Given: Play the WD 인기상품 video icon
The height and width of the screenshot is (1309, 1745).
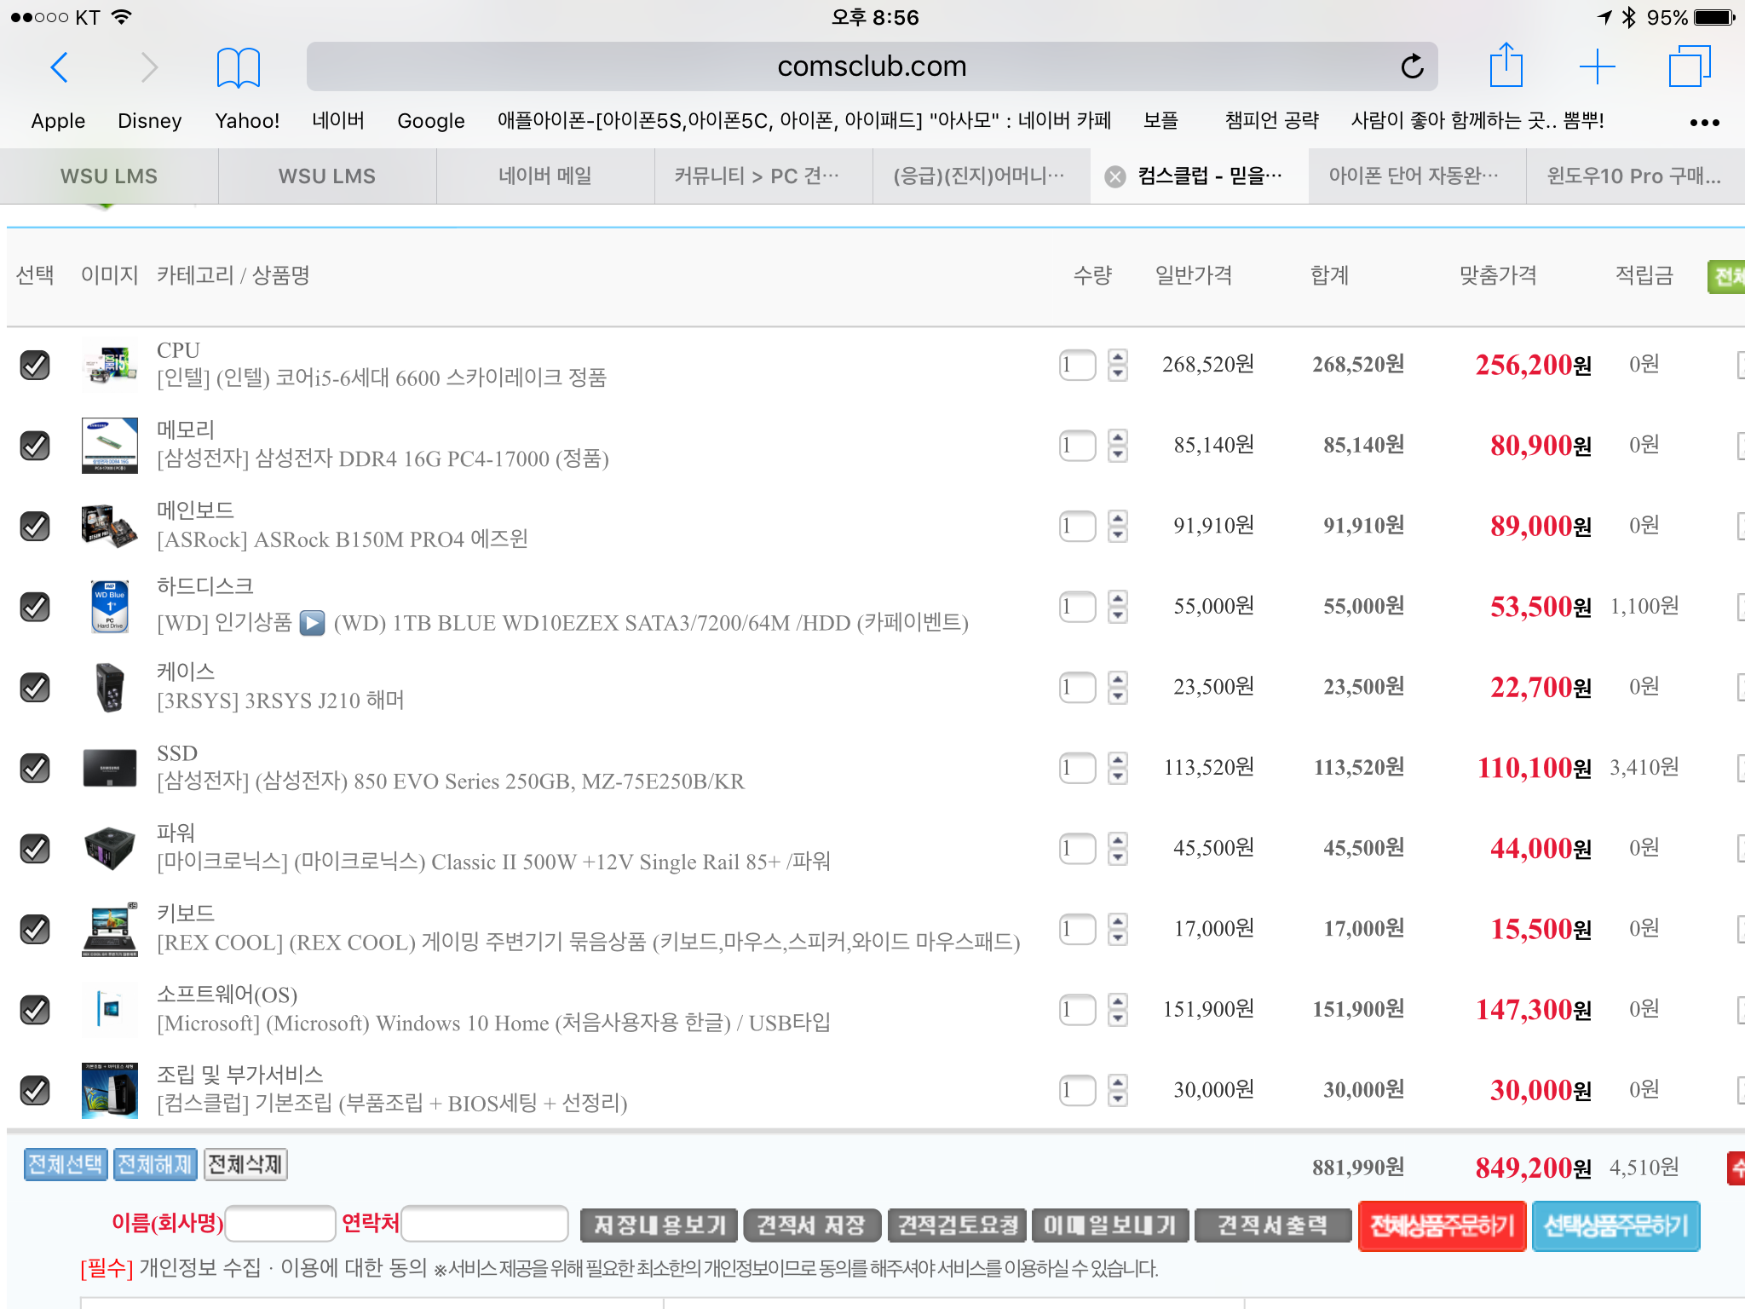Looking at the screenshot, I should (313, 623).
